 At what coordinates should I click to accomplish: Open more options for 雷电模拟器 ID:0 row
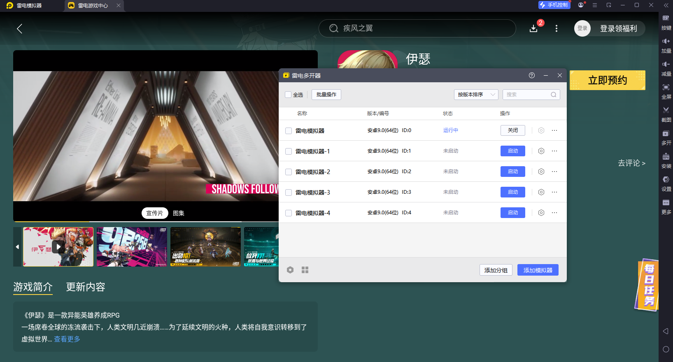[x=554, y=130]
